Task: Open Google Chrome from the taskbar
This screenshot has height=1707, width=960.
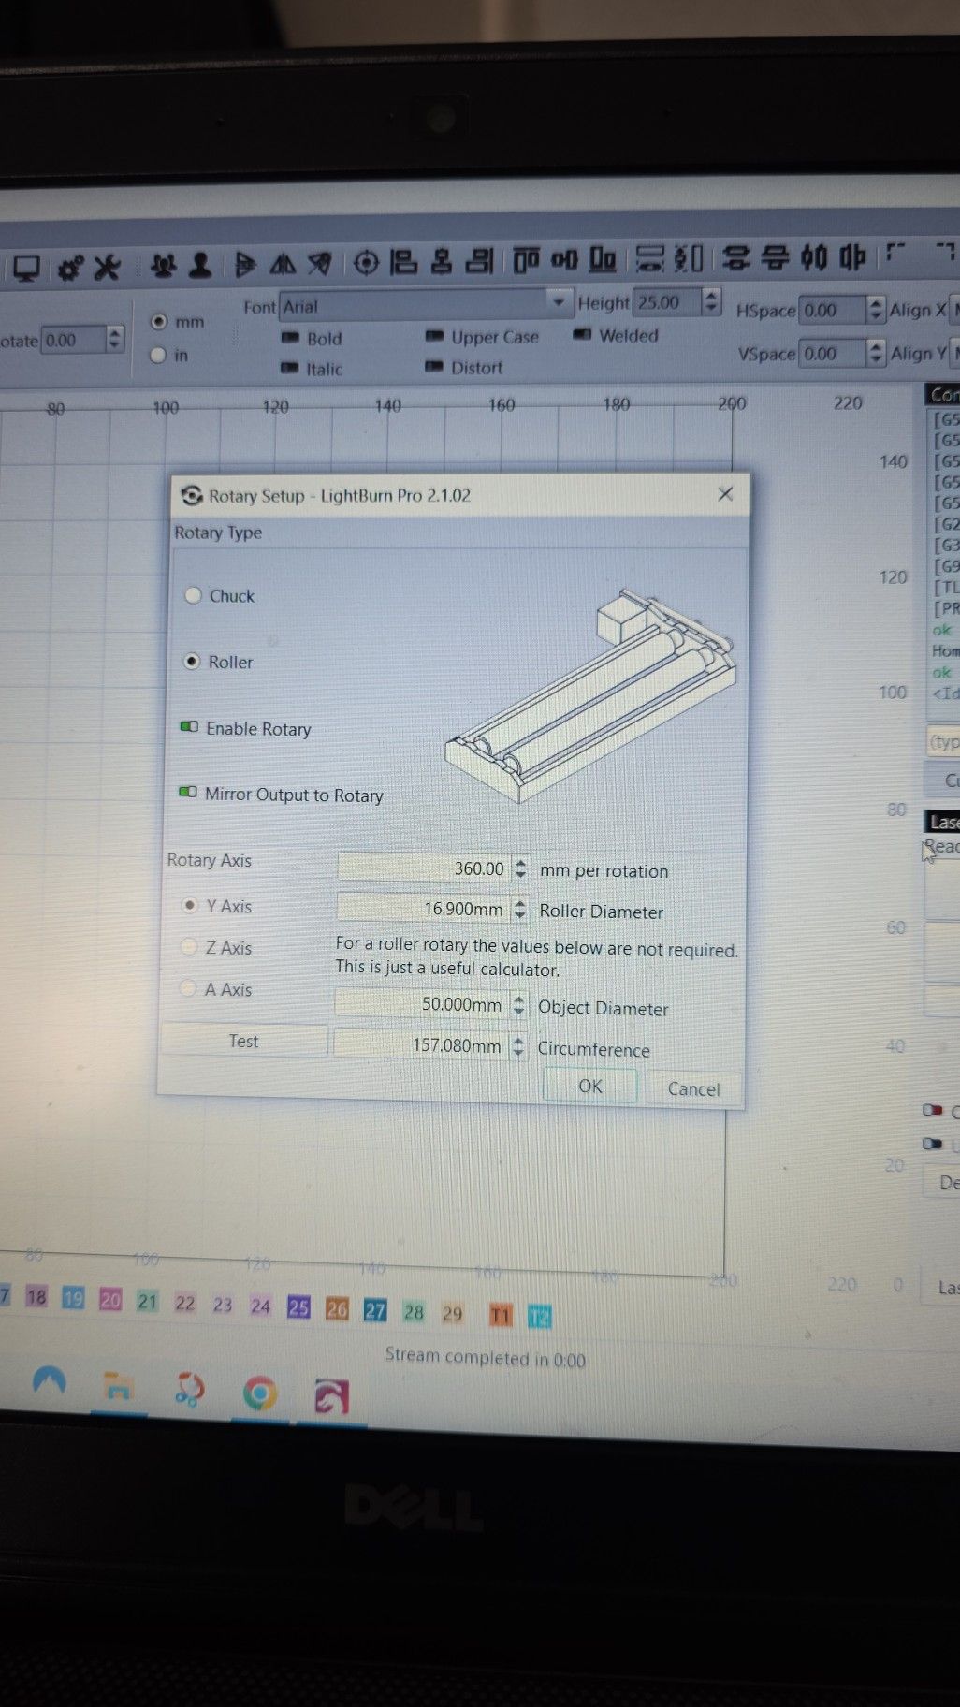Action: pyautogui.click(x=260, y=1393)
